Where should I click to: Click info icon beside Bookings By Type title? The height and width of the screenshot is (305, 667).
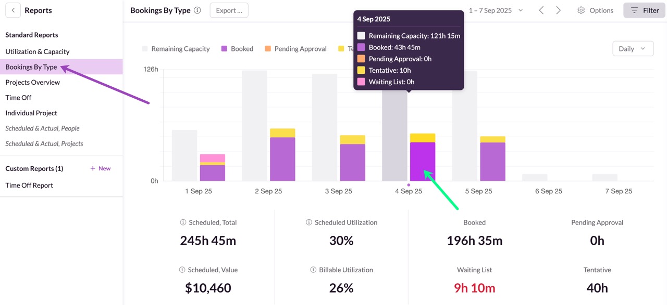197,10
